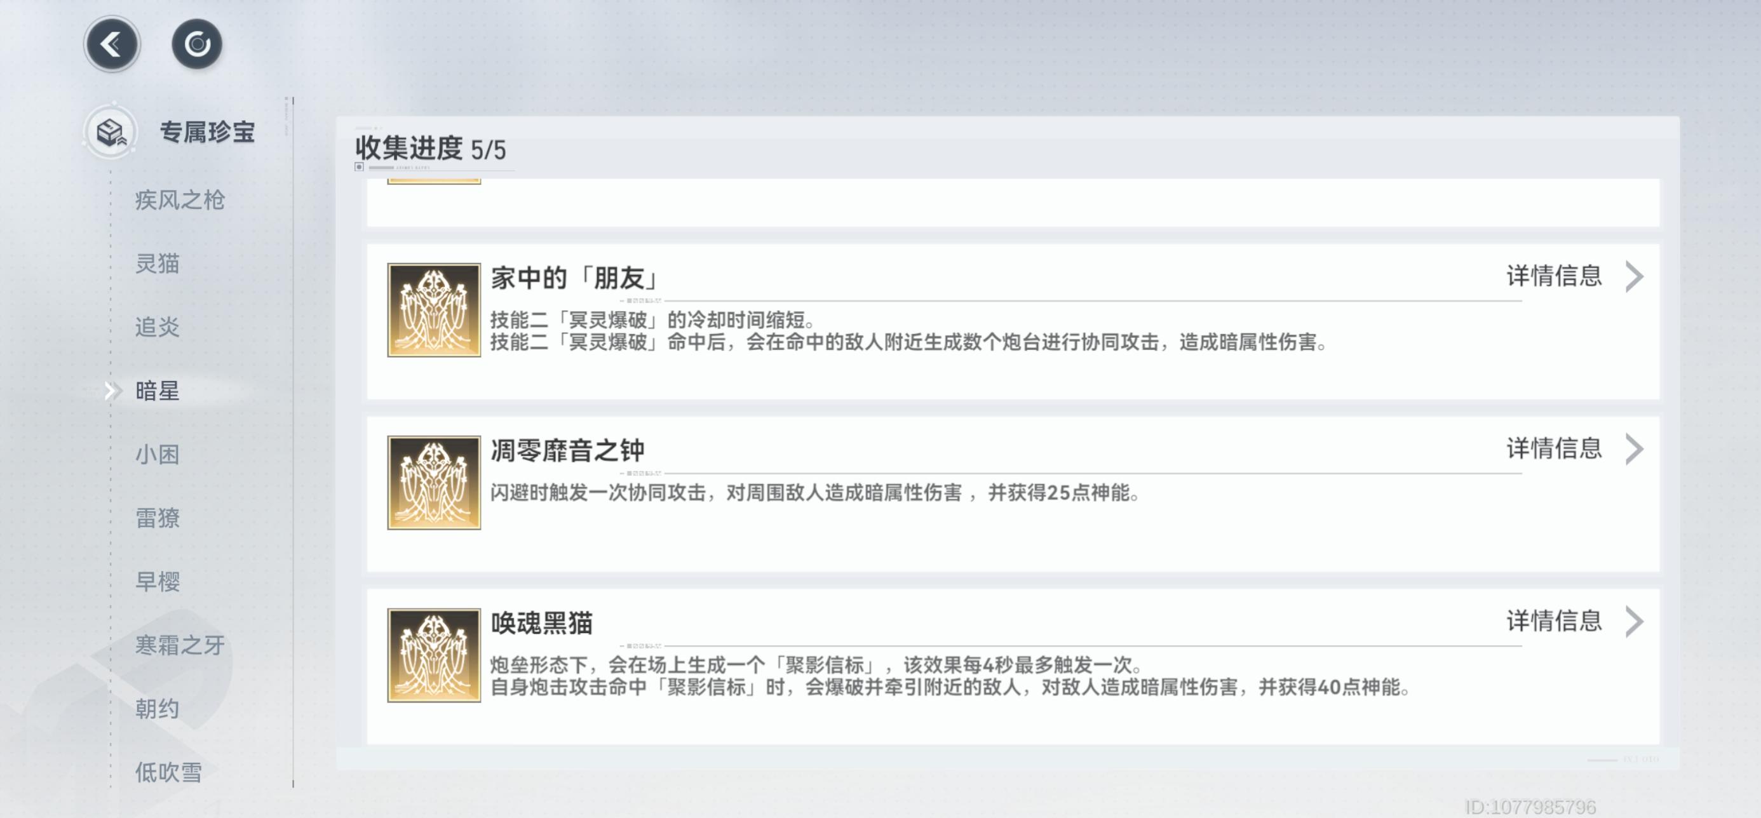Select 小困 in the character list
The image size is (1761, 818).
[x=158, y=455]
